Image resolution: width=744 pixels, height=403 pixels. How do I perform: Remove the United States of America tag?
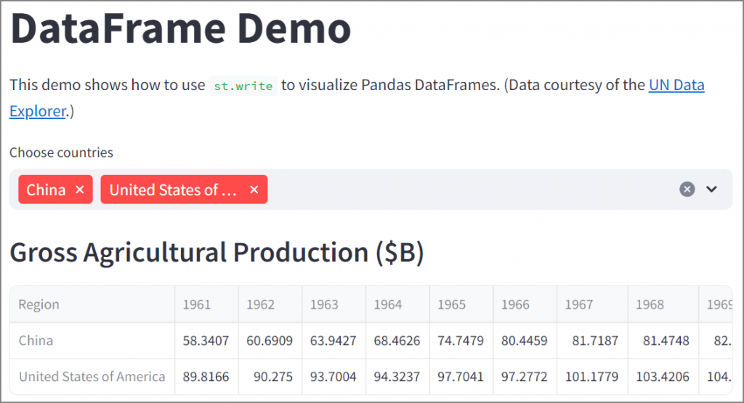click(x=254, y=190)
